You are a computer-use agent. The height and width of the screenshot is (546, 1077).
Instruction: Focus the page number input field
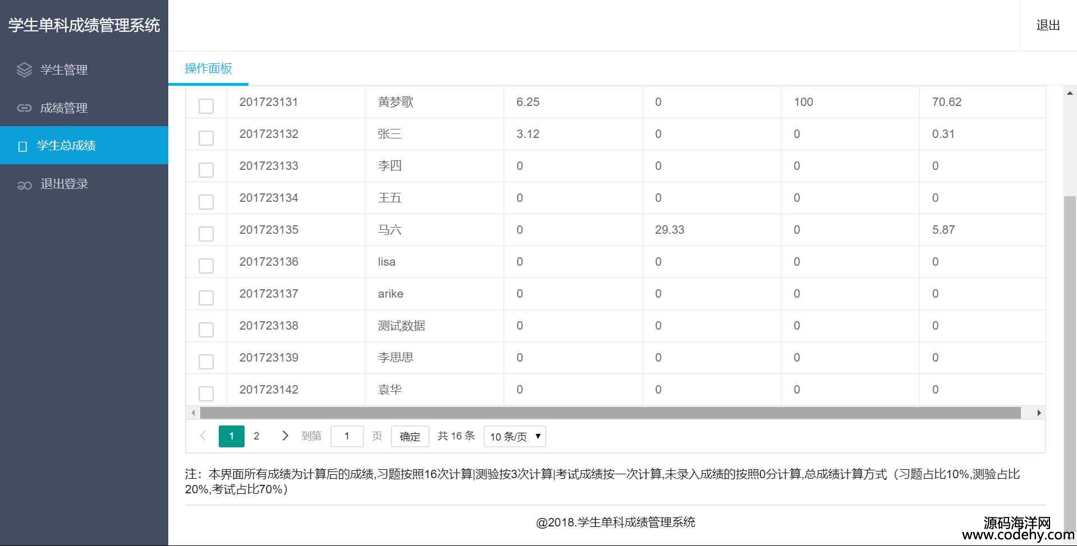coord(347,436)
